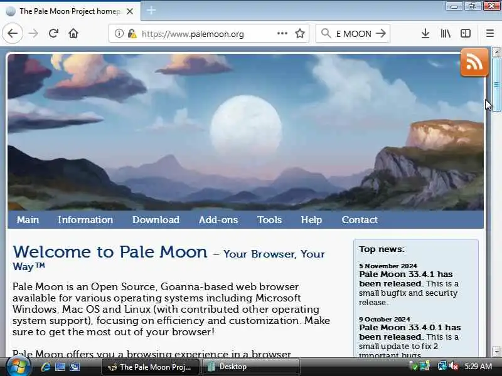
Task: Bookmark this page with the star icon
Action: (300, 33)
